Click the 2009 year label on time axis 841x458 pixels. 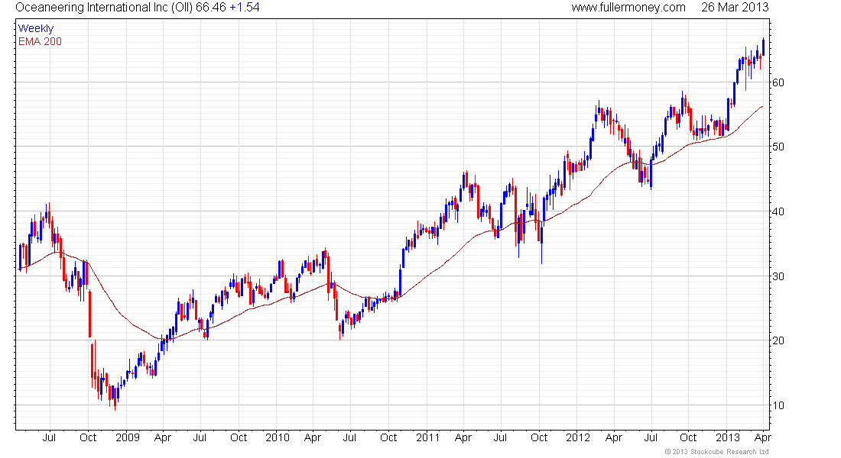click(128, 437)
